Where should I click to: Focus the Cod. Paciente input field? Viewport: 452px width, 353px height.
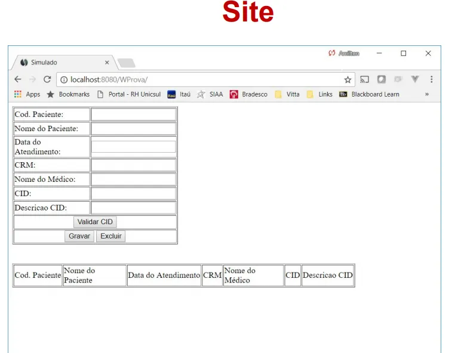click(x=134, y=114)
